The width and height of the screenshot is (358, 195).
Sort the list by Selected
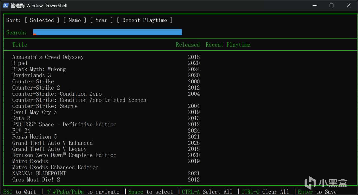coord(42,20)
